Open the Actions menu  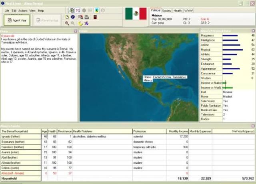[x=23, y=10]
